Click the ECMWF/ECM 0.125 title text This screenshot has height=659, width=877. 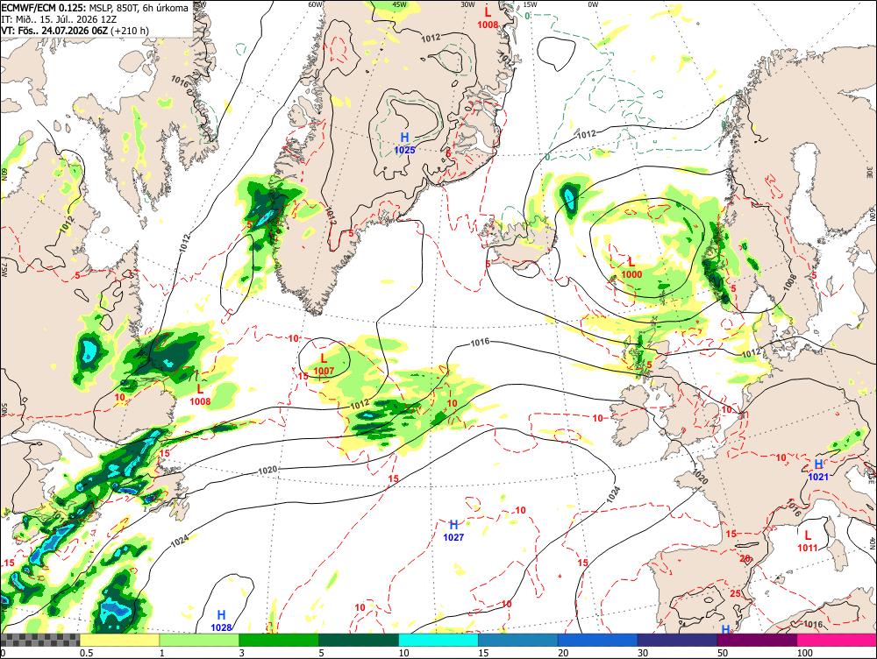44,8
